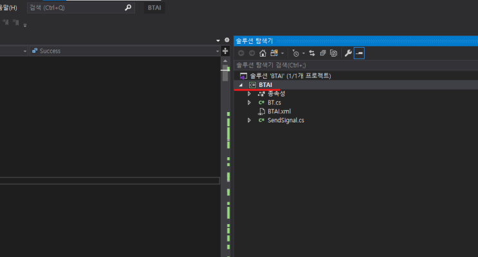Click the magnifier search icon

tap(128, 8)
